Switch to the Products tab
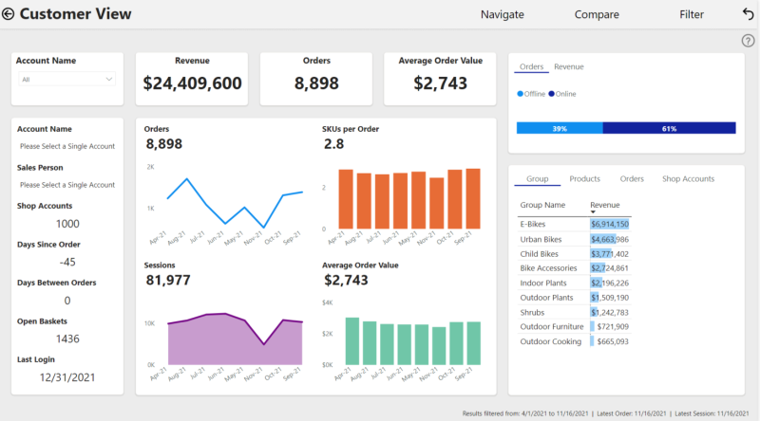Viewport: 760px width, 421px height. click(x=584, y=178)
